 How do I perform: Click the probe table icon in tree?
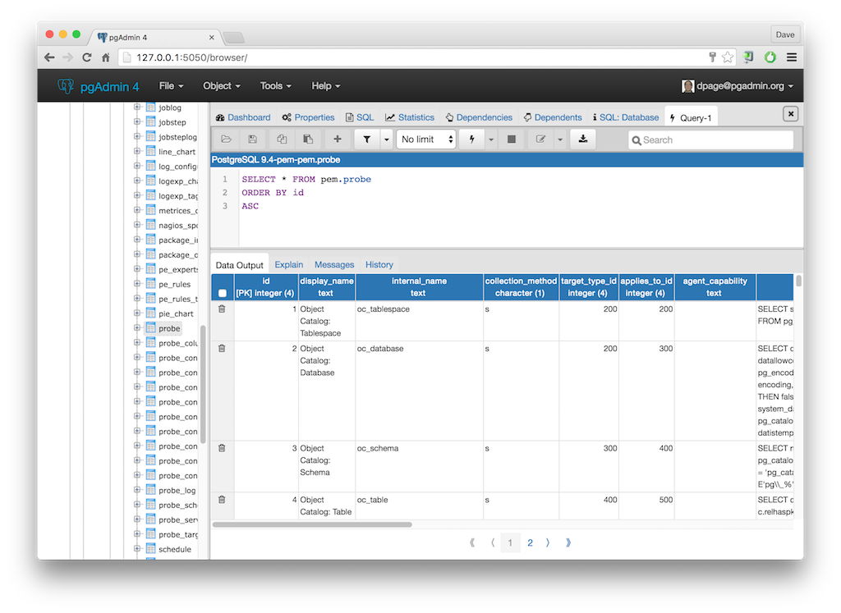pos(151,328)
